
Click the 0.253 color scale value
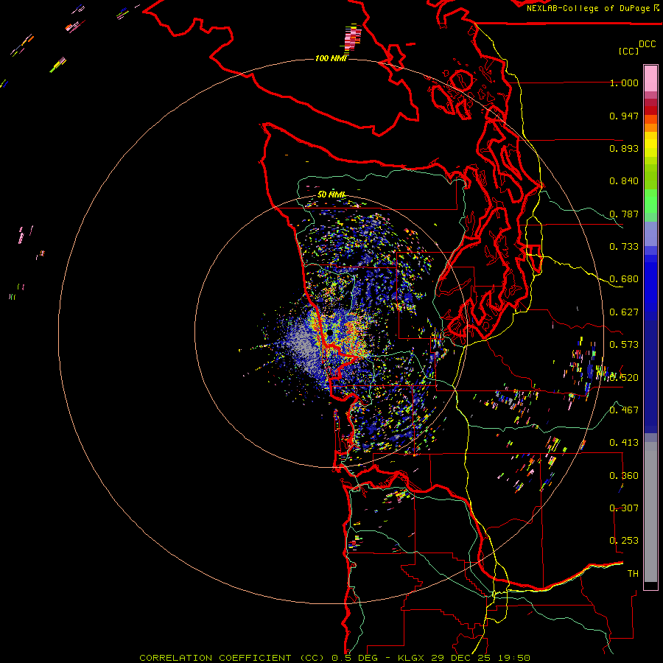click(624, 541)
